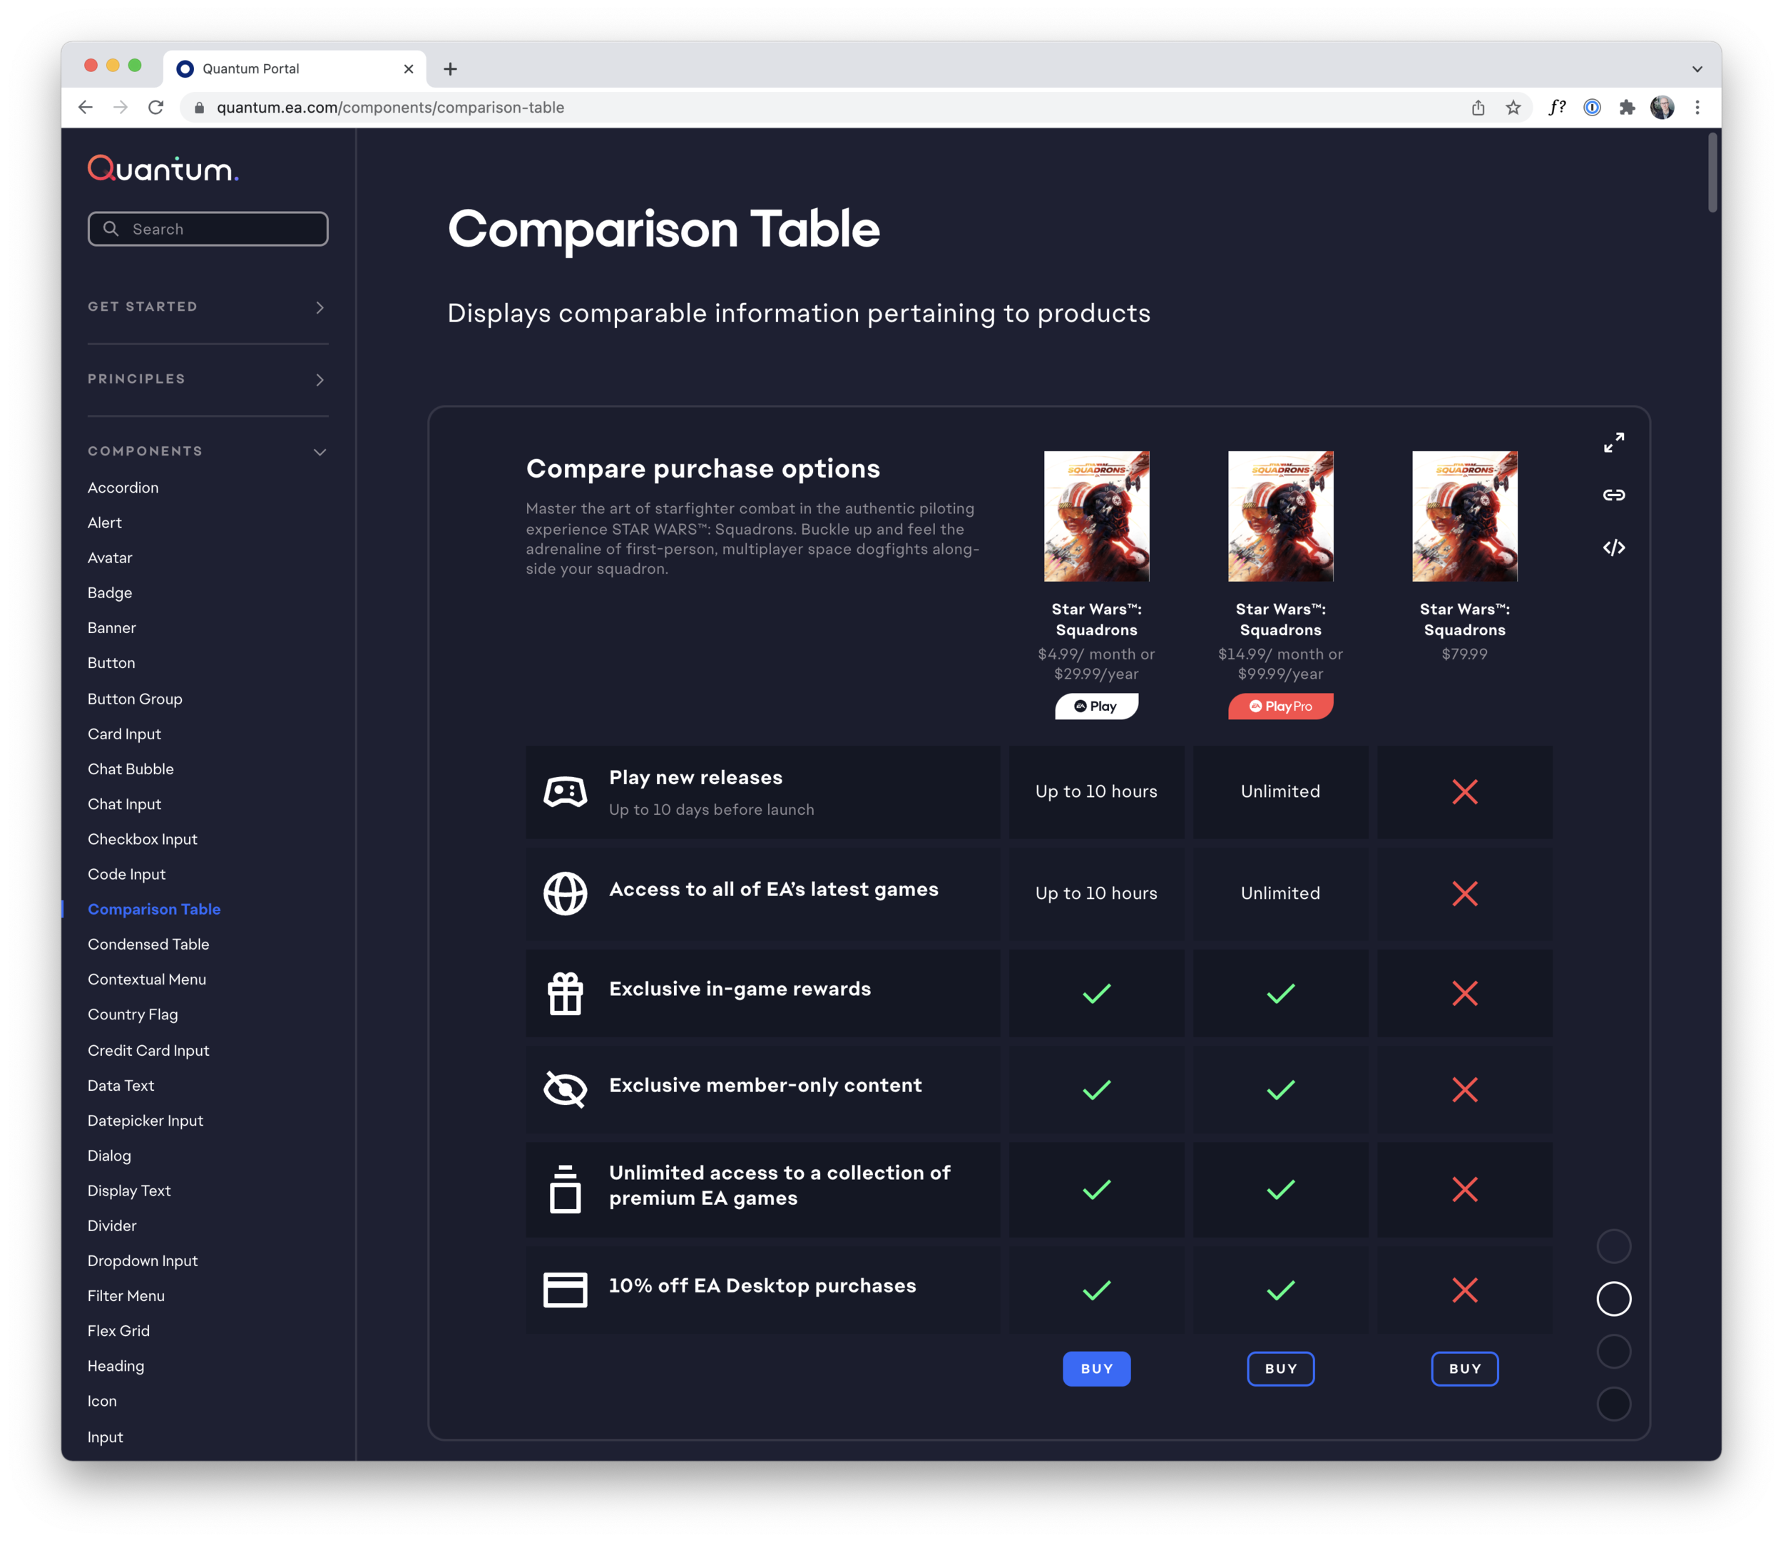The height and width of the screenshot is (1542, 1783).
Task: Open the Accordion sidebar item
Action: click(123, 488)
